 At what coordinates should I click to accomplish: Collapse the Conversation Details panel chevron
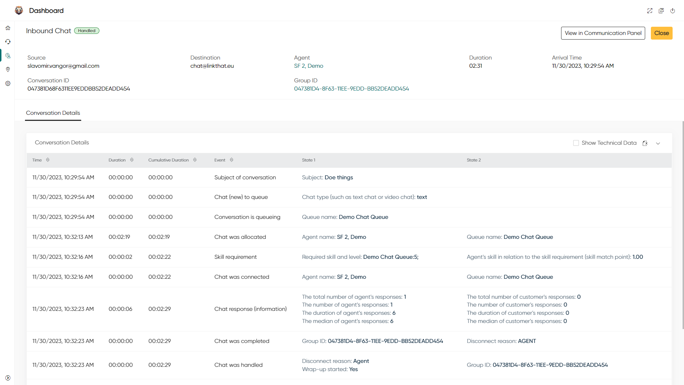click(658, 143)
